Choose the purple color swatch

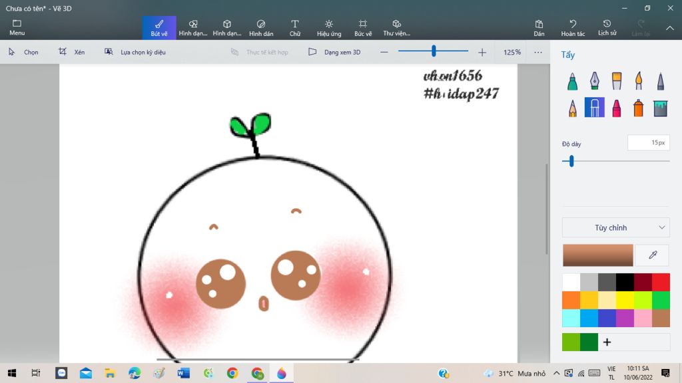pyautogui.click(x=625, y=318)
